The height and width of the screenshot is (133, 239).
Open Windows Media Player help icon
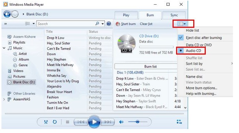[109, 24]
